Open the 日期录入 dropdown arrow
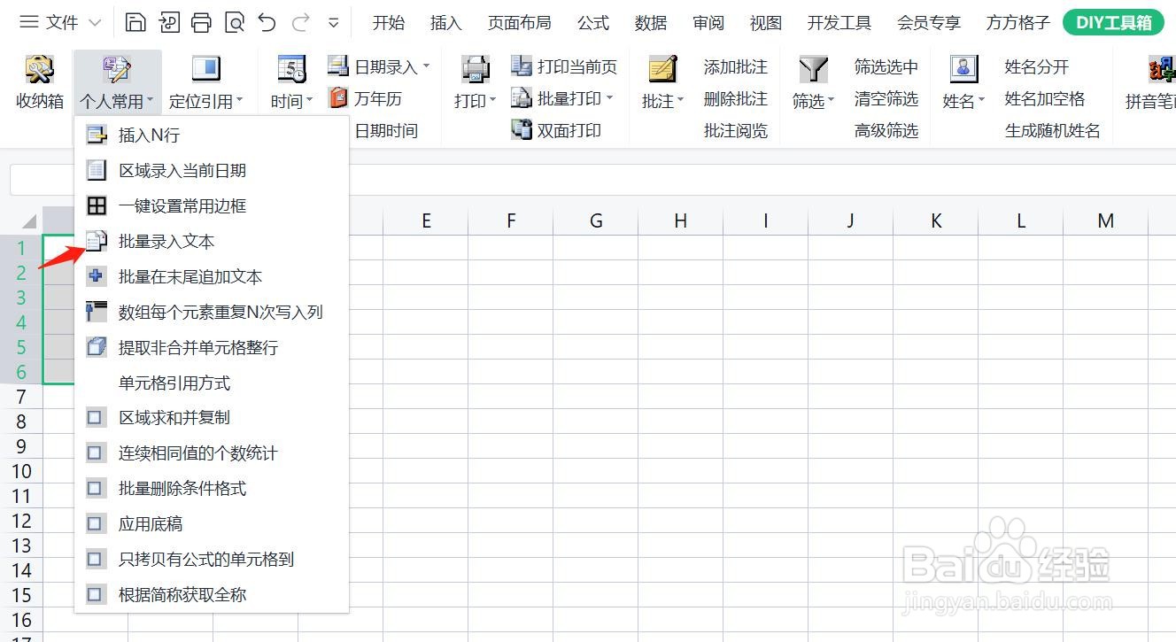Screen dimensions: 1176x642 click(424, 66)
